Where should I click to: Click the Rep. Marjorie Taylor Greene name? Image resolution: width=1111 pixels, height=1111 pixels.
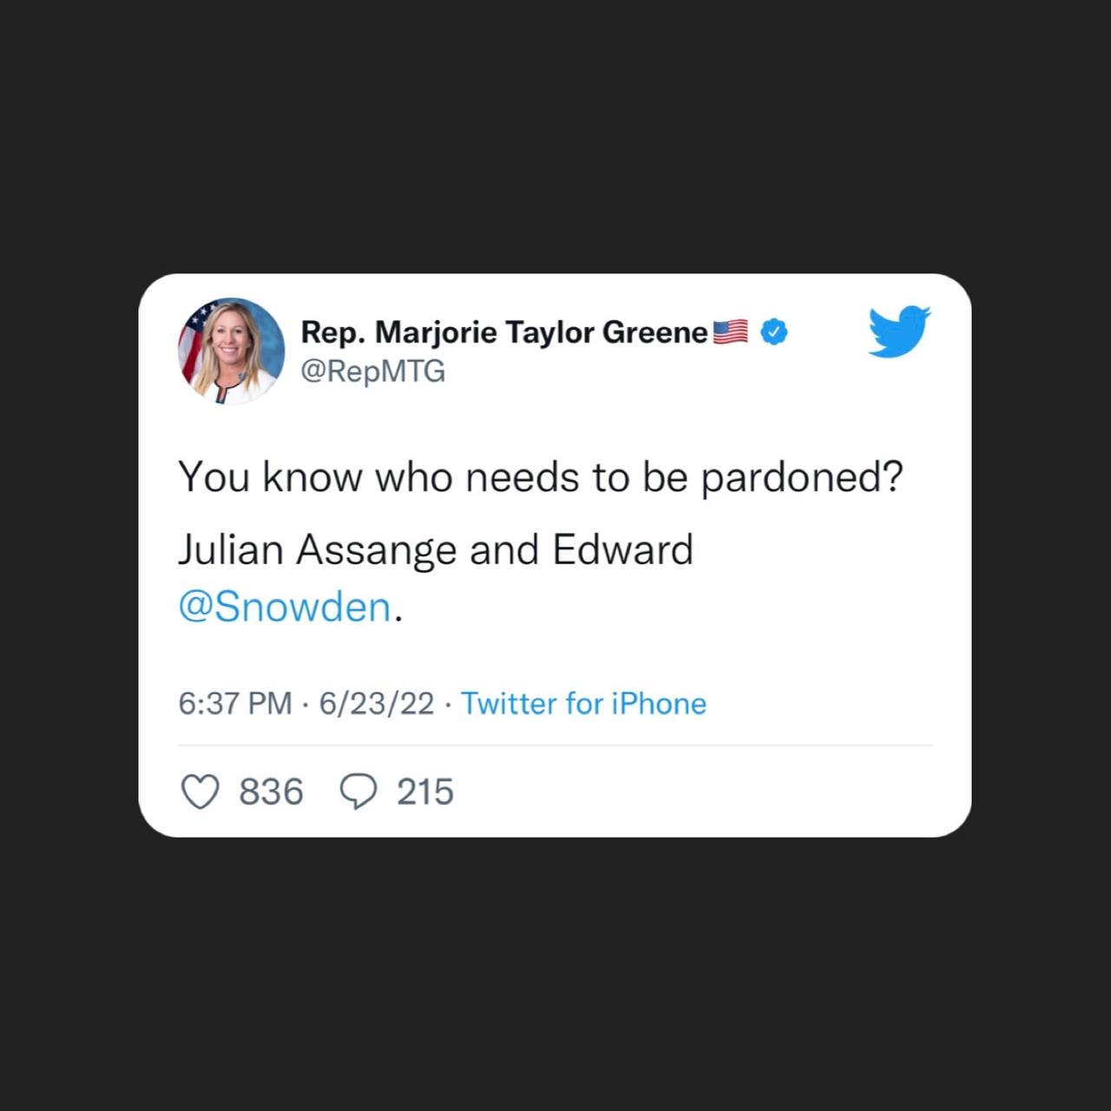pyautogui.click(x=504, y=332)
